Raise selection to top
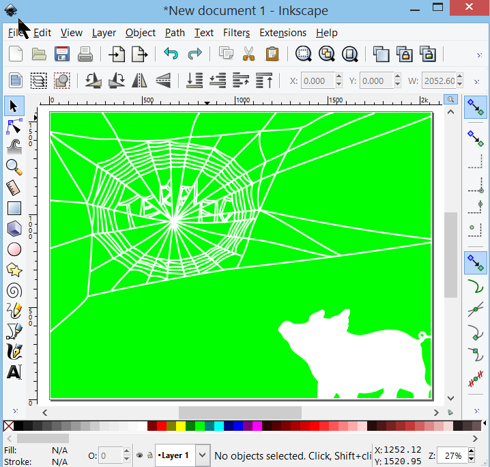 [x=264, y=81]
